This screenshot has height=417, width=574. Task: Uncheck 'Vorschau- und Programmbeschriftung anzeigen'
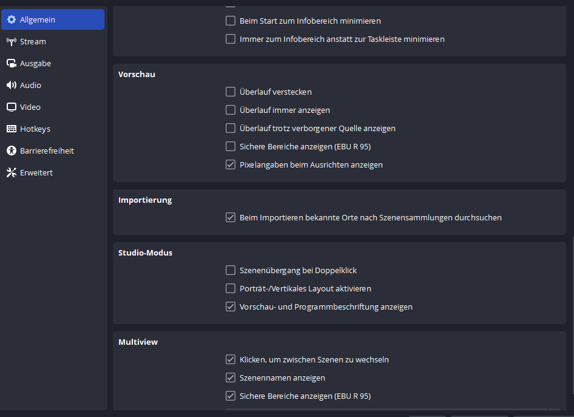(x=231, y=307)
